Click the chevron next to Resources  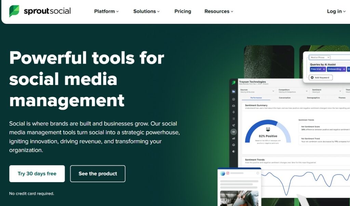click(x=232, y=12)
